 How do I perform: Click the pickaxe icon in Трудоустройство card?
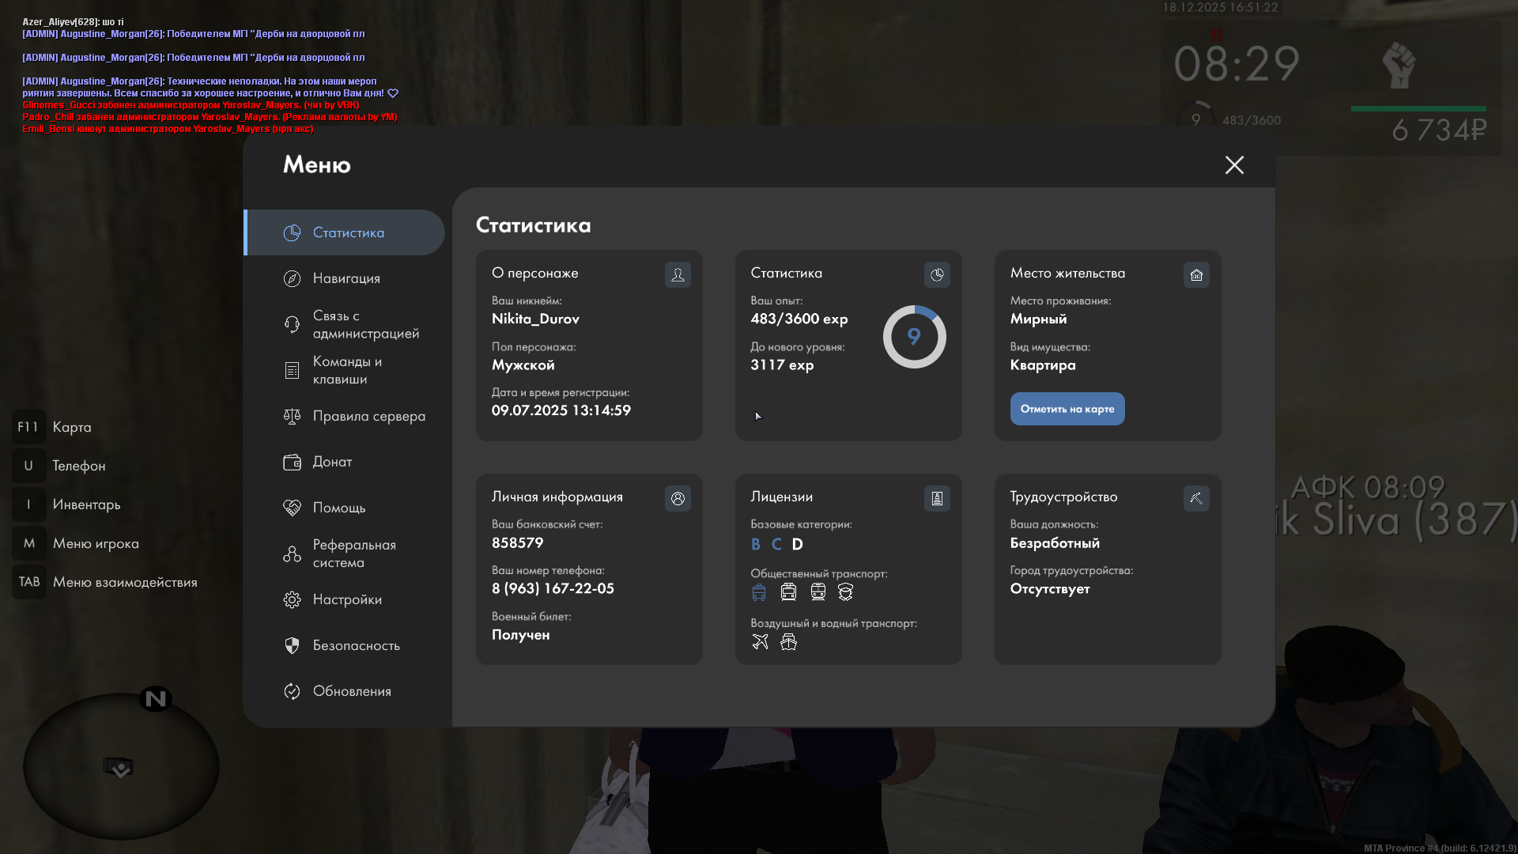pos(1196,498)
